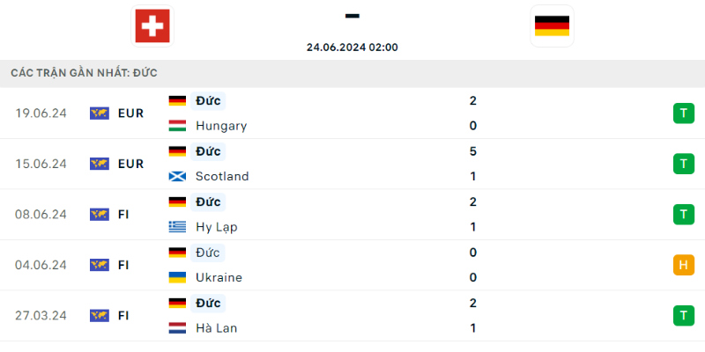Viewport: 705px width, 352px height.
Task: Open the Ukraine team link
Action: pyautogui.click(x=219, y=277)
